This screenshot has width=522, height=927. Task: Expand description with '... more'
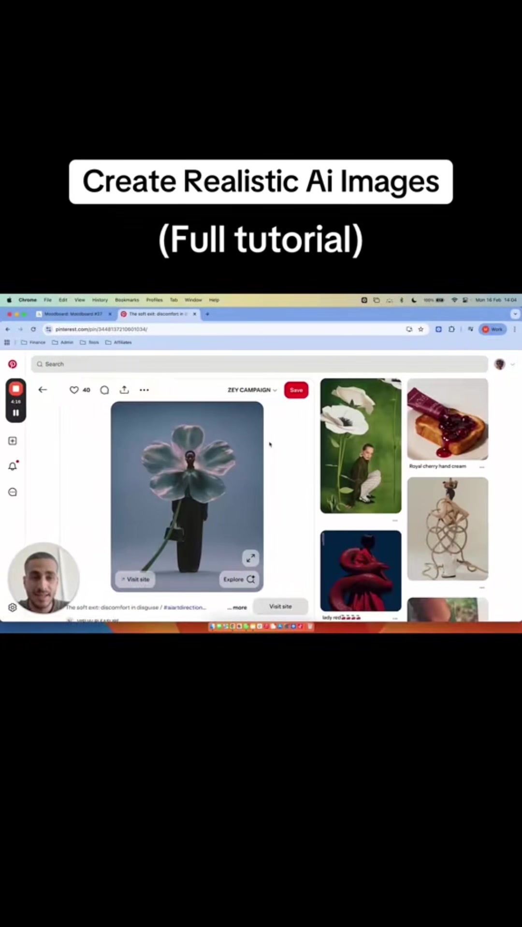tap(237, 608)
